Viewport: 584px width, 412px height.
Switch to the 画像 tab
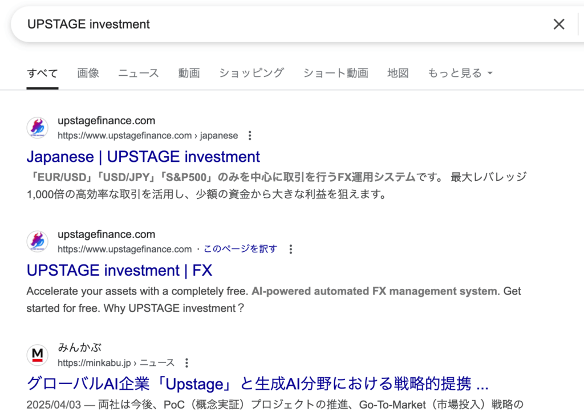coord(88,73)
